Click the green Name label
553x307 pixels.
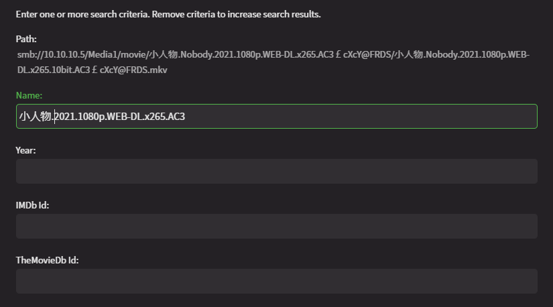click(x=29, y=96)
